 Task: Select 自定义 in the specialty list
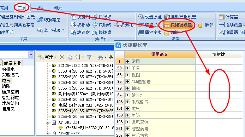pyautogui.click(x=8, y=109)
